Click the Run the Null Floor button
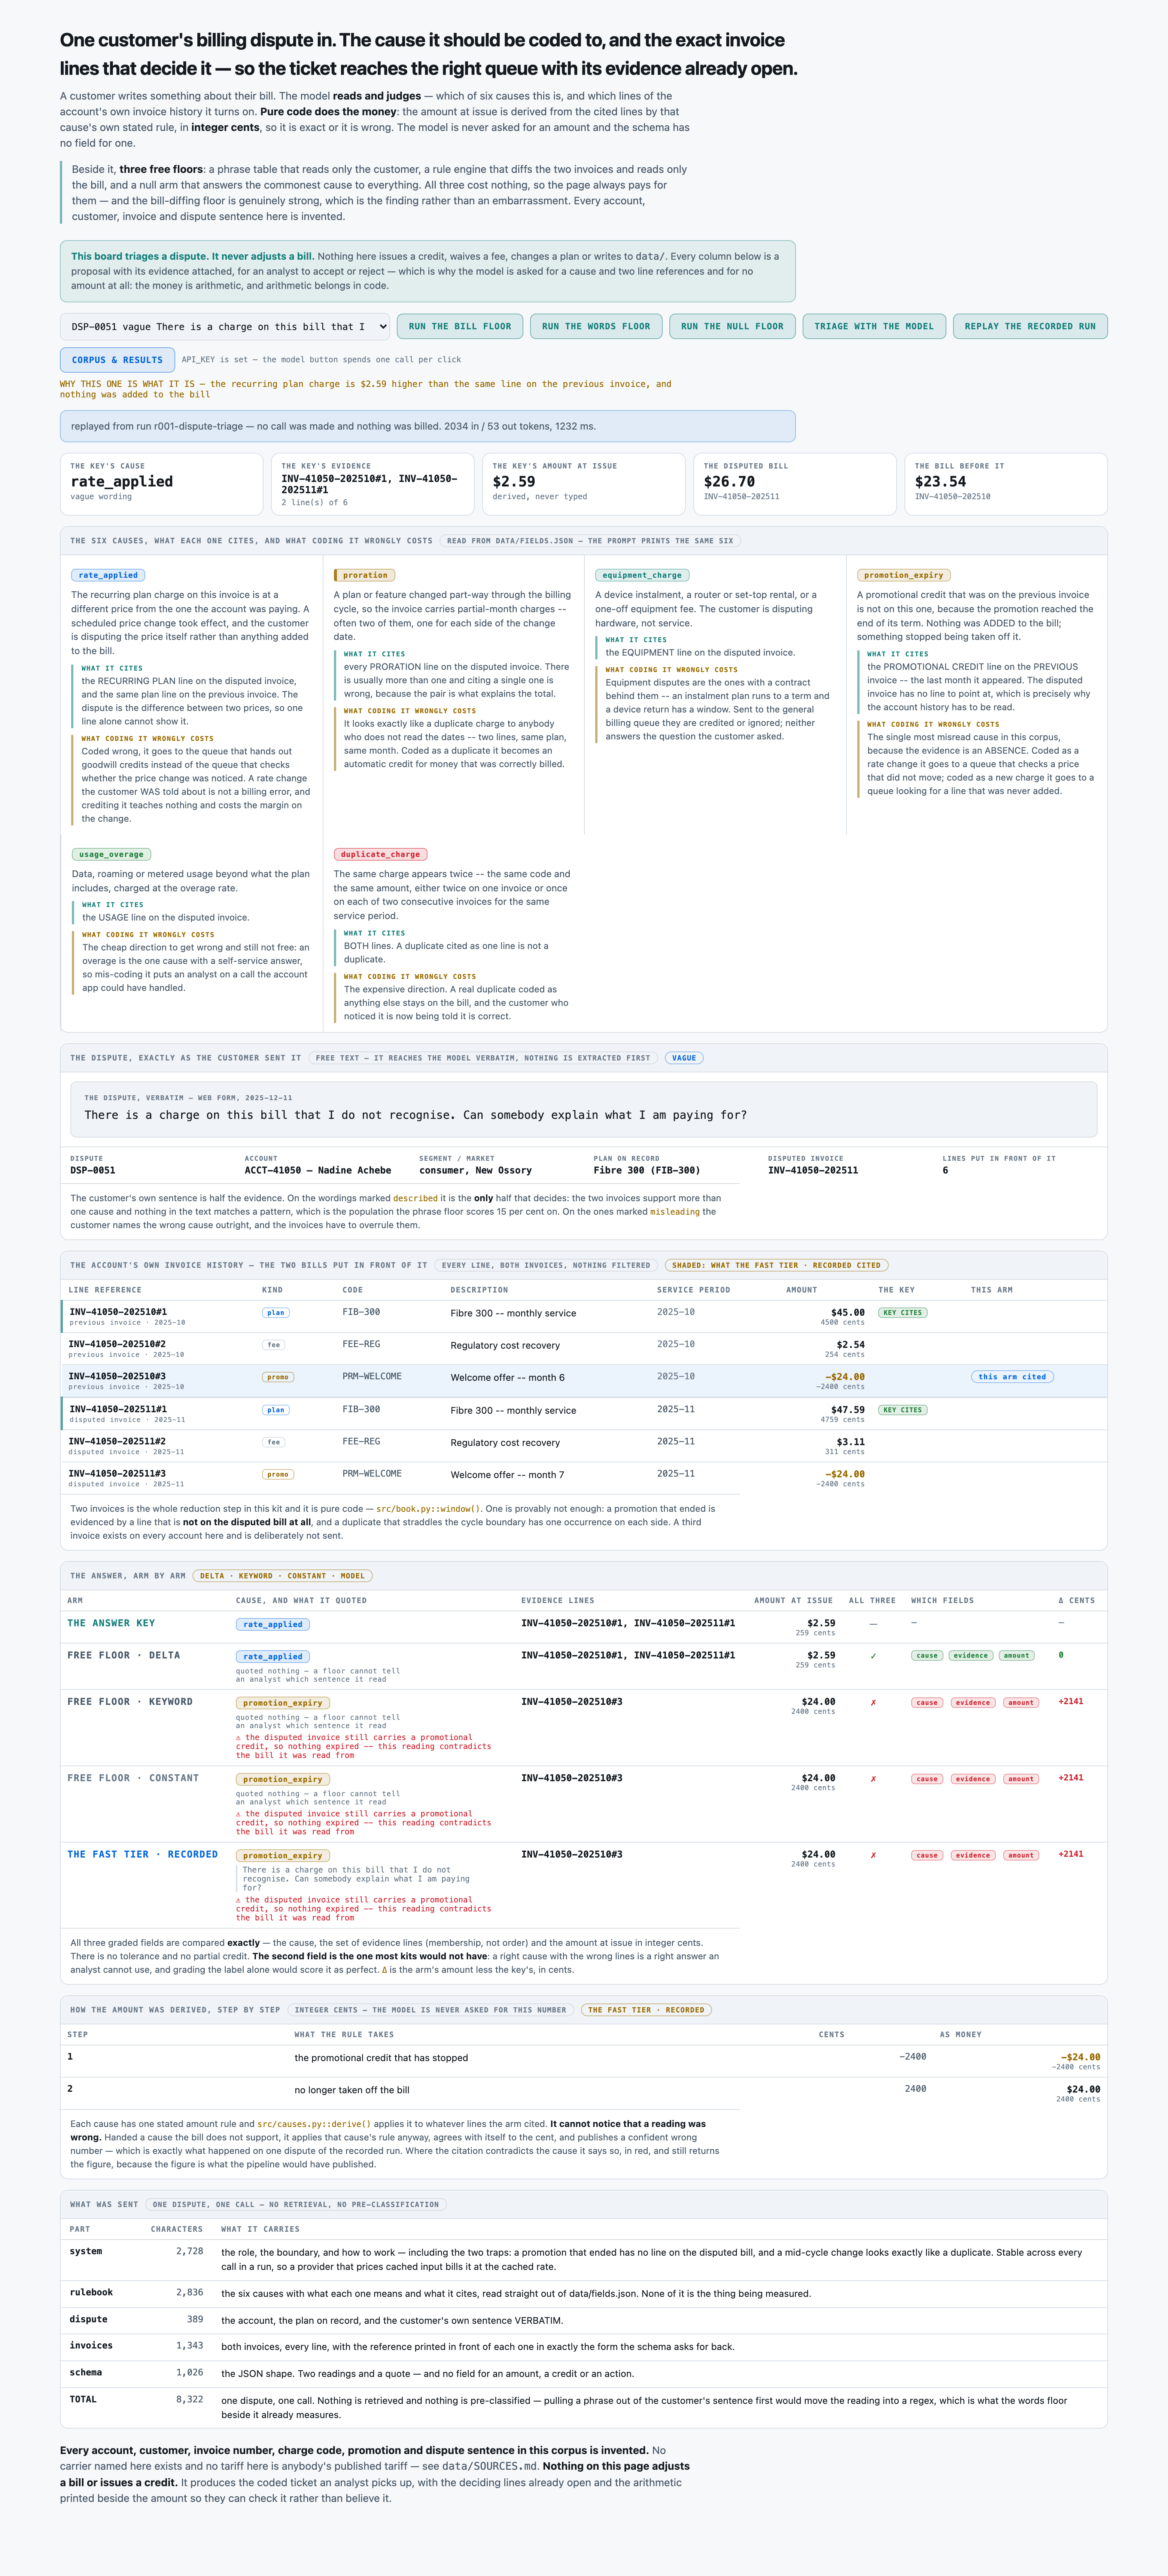 click(732, 326)
